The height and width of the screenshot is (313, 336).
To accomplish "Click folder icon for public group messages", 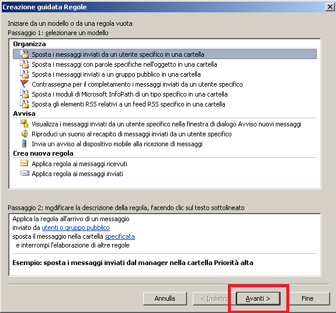I will 25,74.
